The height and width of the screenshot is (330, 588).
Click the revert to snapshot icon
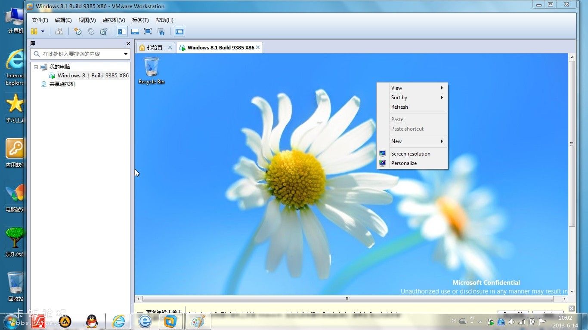click(91, 31)
